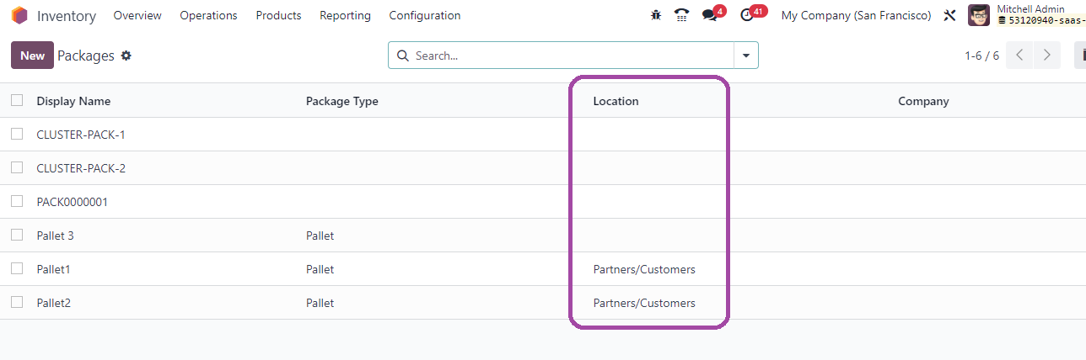
Task: Open the Inventory app home logo
Action: click(x=19, y=15)
